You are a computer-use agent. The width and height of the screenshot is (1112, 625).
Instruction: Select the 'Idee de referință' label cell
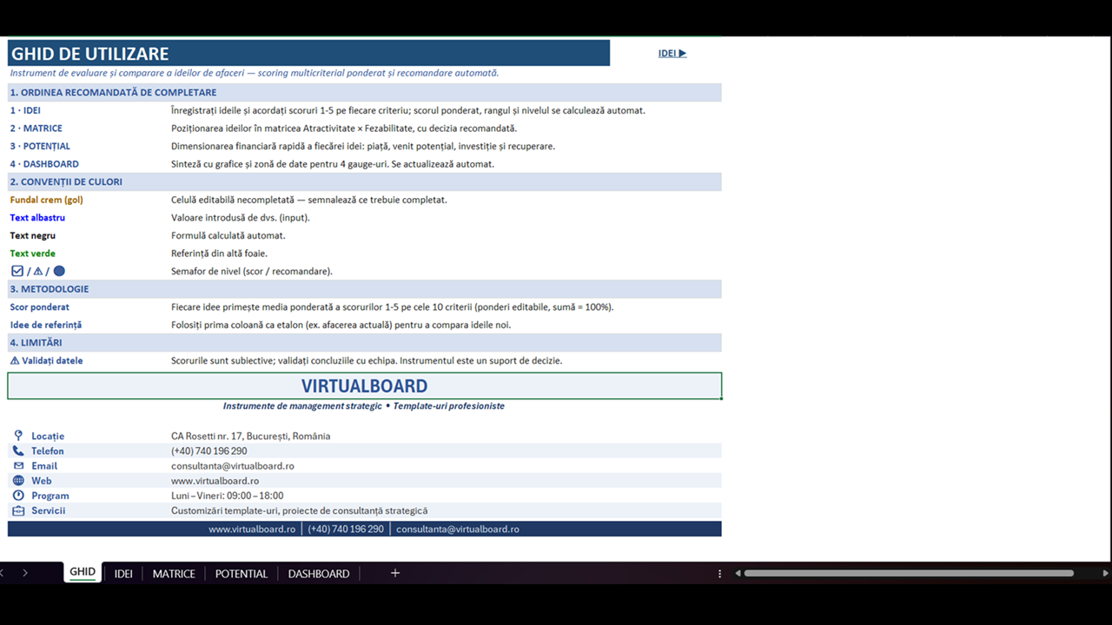pos(45,325)
